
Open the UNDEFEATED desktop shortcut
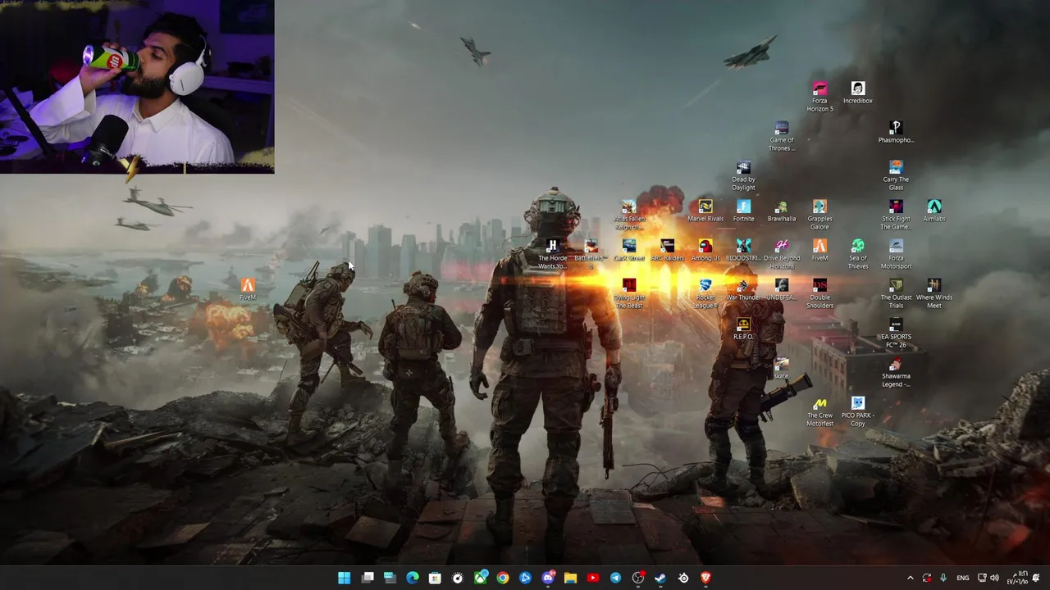coord(781,288)
